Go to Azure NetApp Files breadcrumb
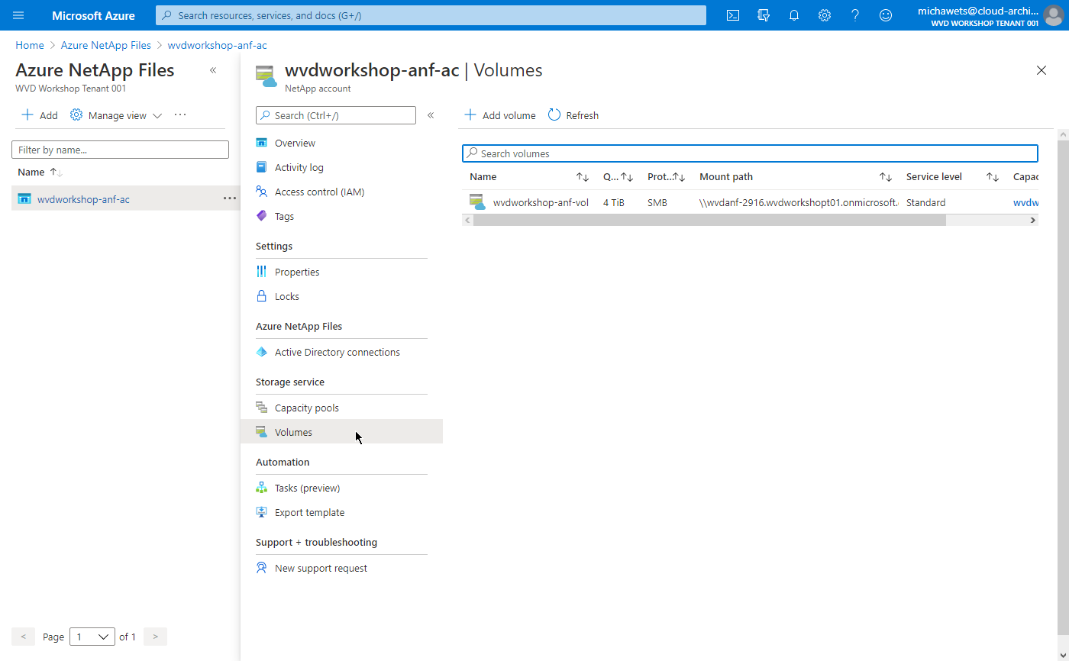This screenshot has width=1069, height=661. click(x=106, y=45)
